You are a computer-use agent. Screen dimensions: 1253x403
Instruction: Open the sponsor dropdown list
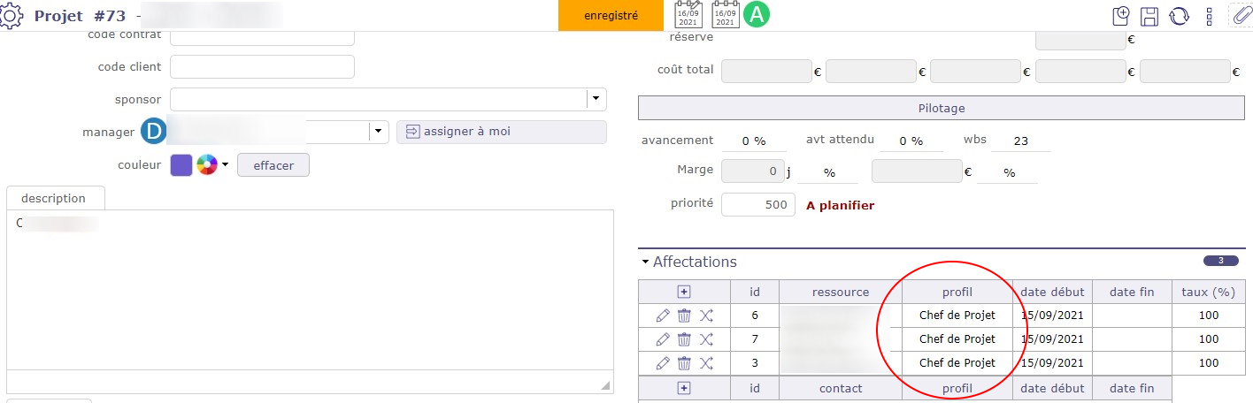pos(596,99)
